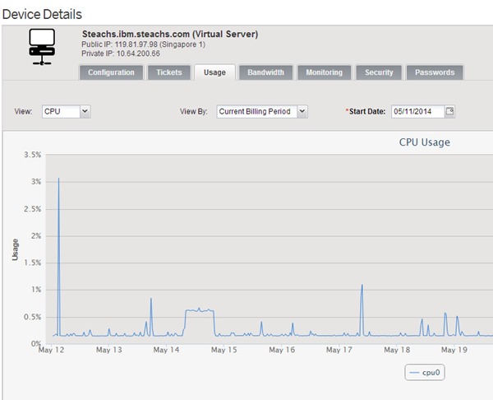The image size is (493, 400).
Task: Go to the Bandwidth tab
Action: click(265, 72)
